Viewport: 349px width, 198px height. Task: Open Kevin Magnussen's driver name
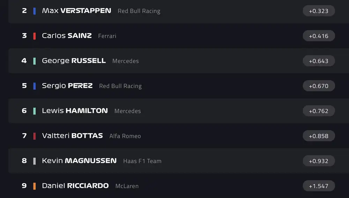click(x=79, y=161)
